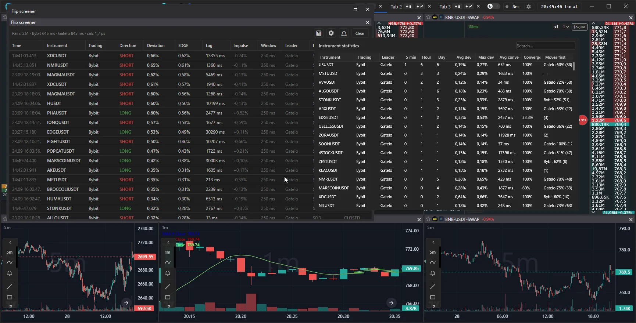The width and height of the screenshot is (636, 323).
Task: Switch to Tab 3
Action: pyautogui.click(x=445, y=7)
